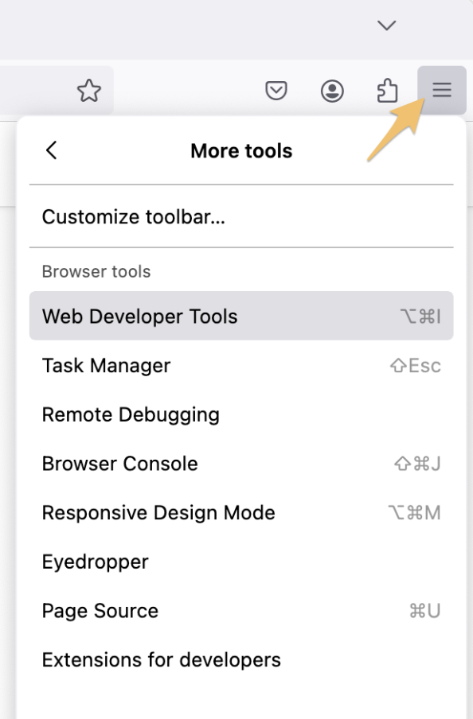The width and height of the screenshot is (473, 719).
Task: Open the Firefox account icon
Action: pyautogui.click(x=332, y=91)
